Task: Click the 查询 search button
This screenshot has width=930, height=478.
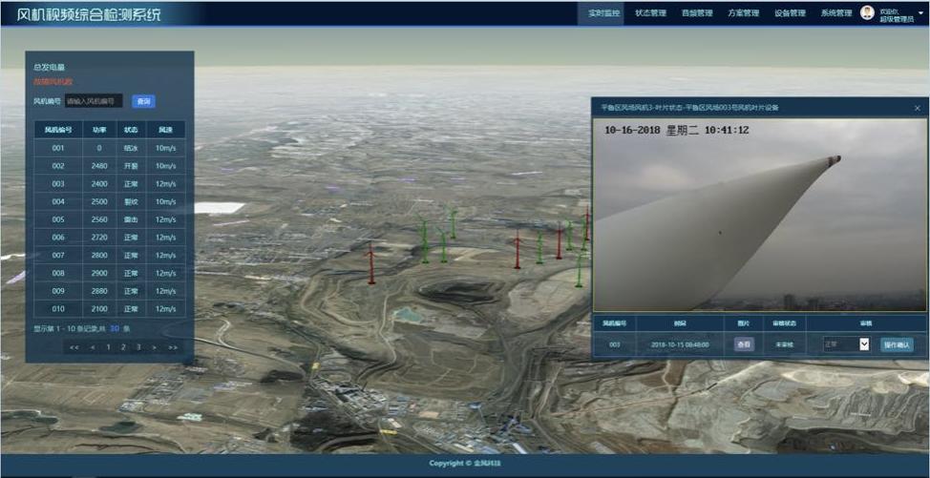Action: click(143, 101)
